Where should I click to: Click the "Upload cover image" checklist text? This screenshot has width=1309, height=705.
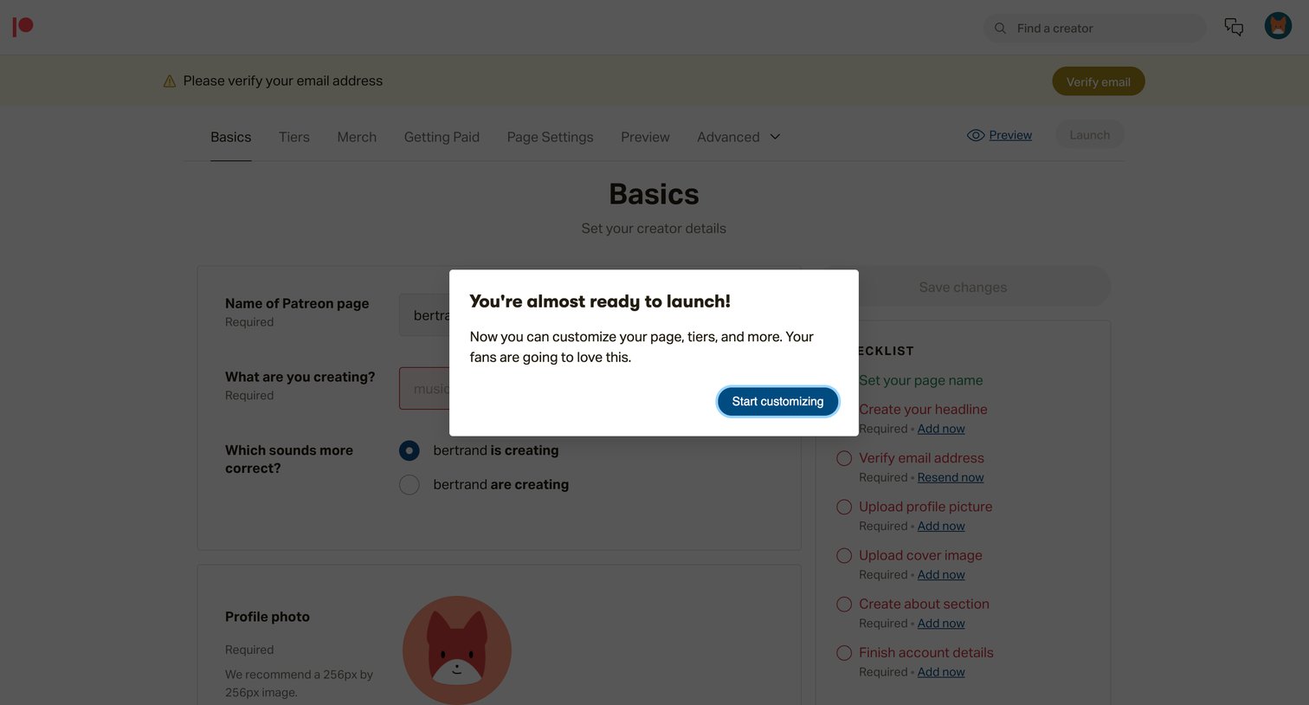pos(920,555)
